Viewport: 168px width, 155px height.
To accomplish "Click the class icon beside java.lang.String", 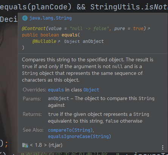I will pyautogui.click(x=25, y=18).
